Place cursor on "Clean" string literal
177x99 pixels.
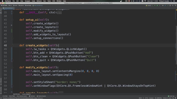[92, 56]
